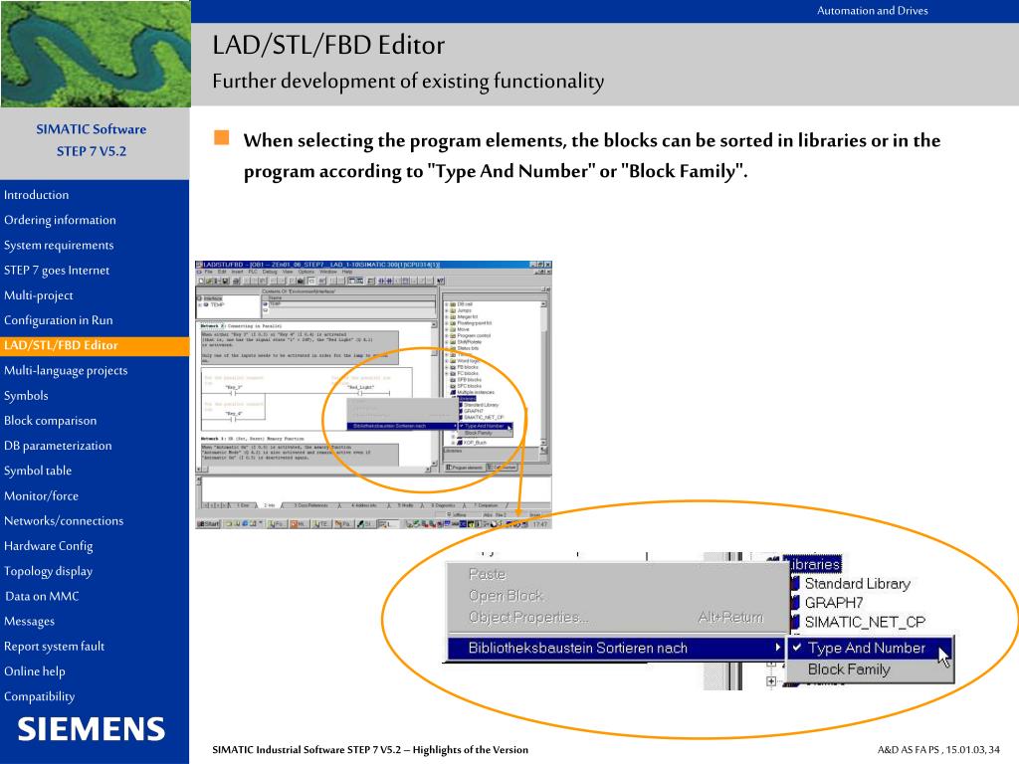
Task: Expand the FB blocks node in small editor tree
Action: click(447, 367)
